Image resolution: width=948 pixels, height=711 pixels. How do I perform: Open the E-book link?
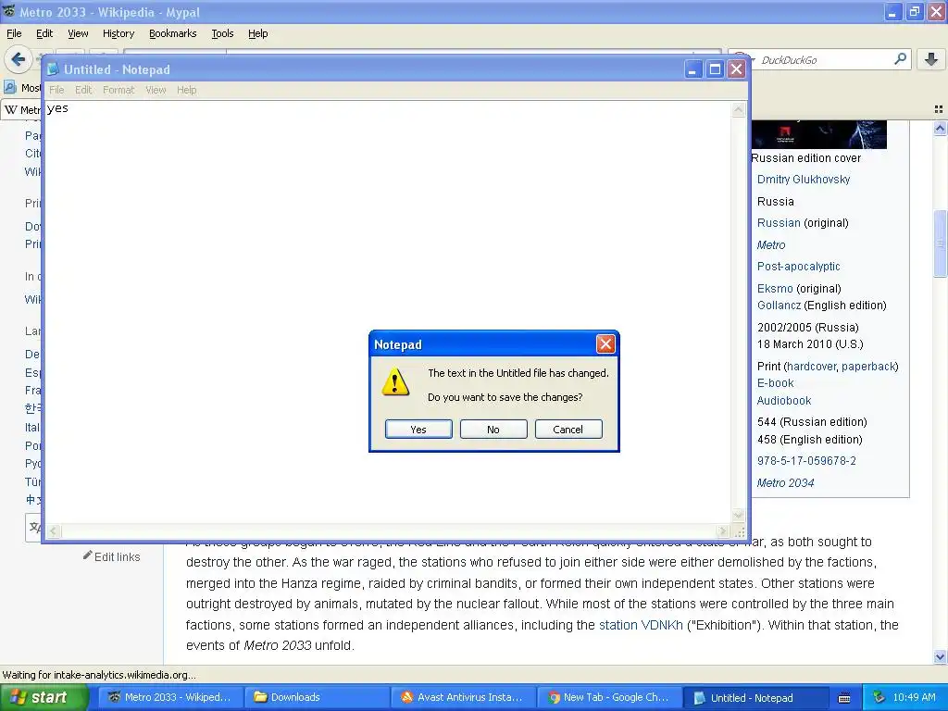[775, 382]
